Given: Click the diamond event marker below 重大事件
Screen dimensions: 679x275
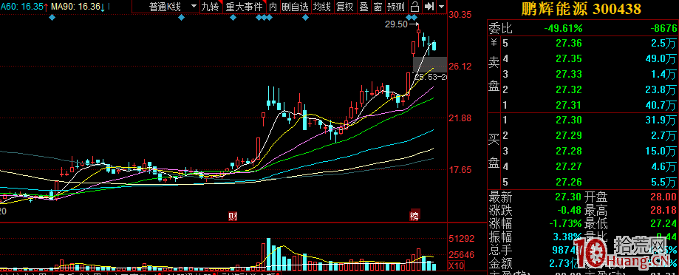Looking at the screenshot, I should pos(233,17).
